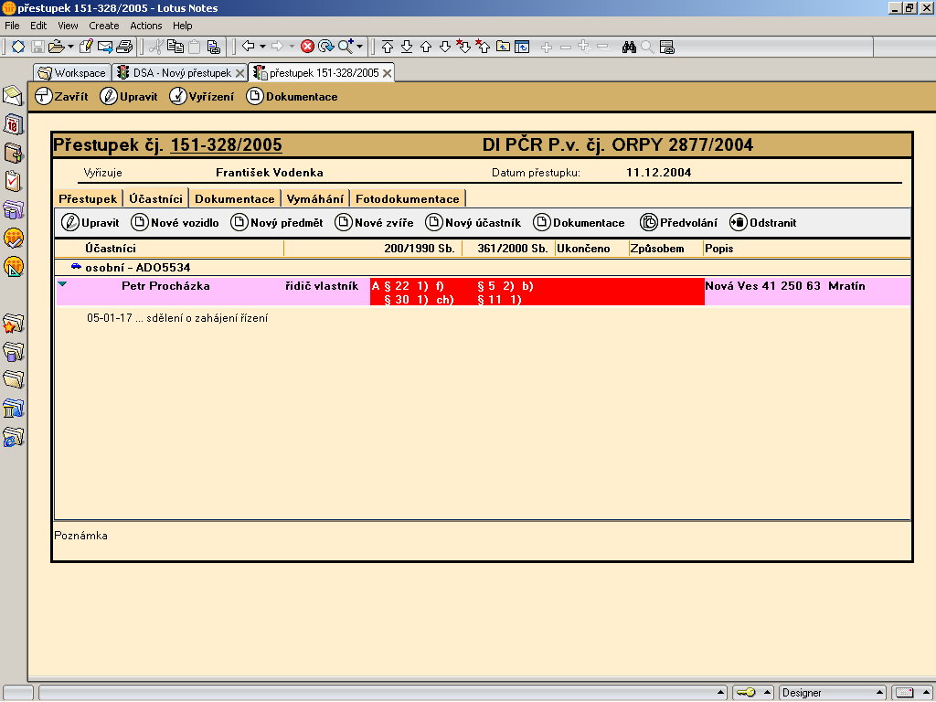Click the Vyřízení action button

(x=202, y=96)
